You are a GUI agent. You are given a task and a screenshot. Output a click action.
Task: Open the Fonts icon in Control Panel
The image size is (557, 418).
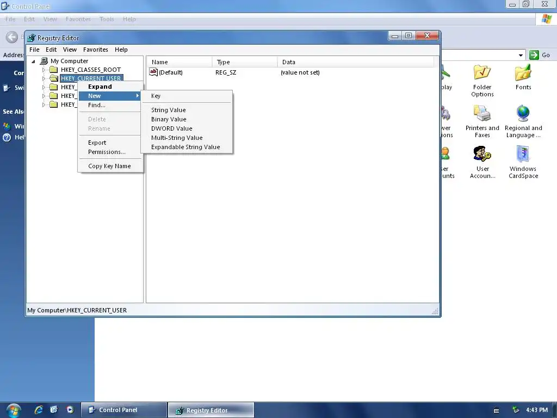click(523, 77)
